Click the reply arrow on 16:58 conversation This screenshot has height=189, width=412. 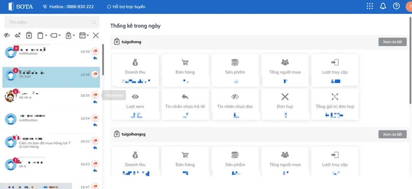point(95,58)
